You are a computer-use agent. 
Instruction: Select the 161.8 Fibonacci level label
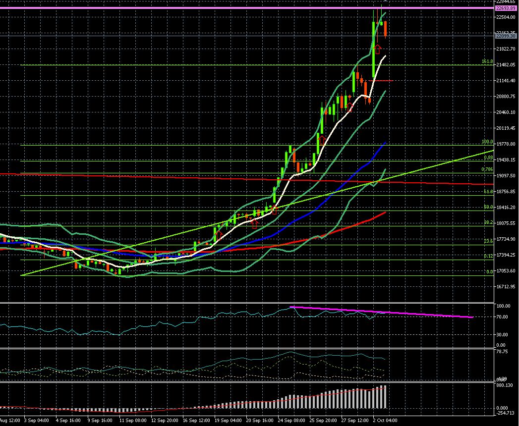coord(487,61)
